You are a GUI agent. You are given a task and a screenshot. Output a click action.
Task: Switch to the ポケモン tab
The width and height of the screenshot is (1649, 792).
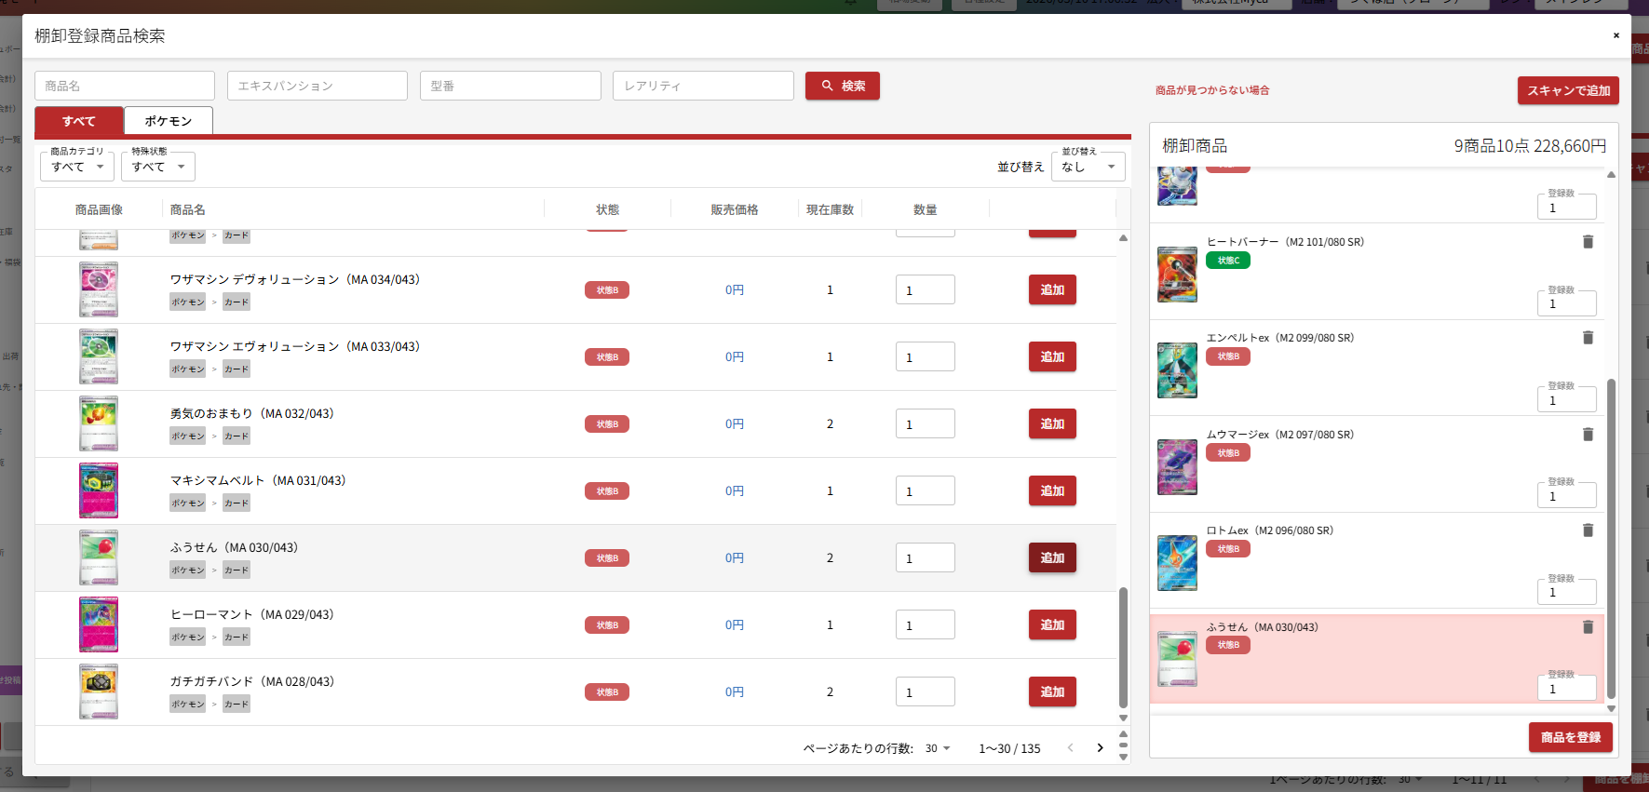point(169,121)
